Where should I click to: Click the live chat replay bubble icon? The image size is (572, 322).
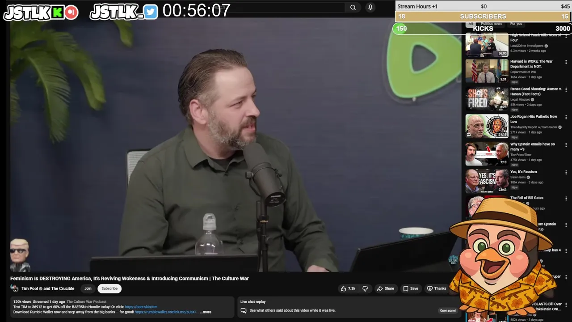[x=244, y=310]
